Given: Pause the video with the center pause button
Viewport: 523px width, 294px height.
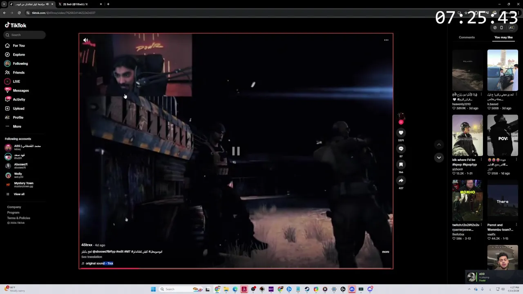Looking at the screenshot, I should (x=236, y=151).
